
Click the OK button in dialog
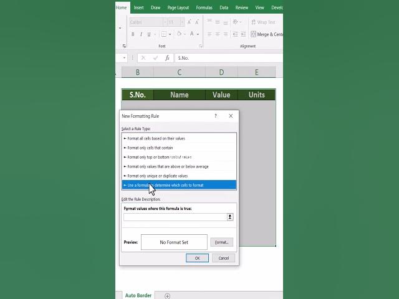click(197, 258)
